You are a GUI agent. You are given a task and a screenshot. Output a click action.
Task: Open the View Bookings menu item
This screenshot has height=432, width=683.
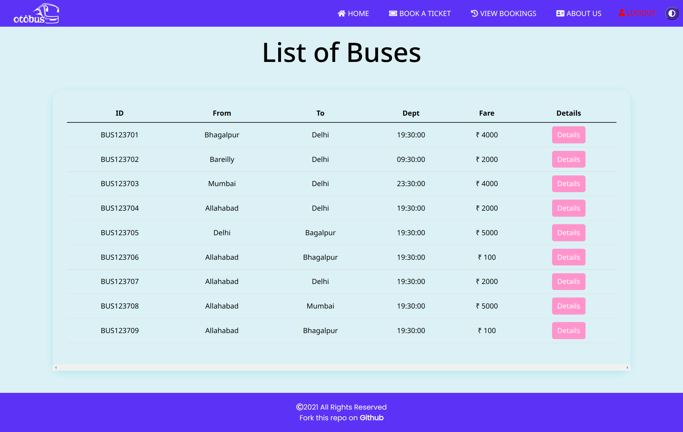click(508, 14)
